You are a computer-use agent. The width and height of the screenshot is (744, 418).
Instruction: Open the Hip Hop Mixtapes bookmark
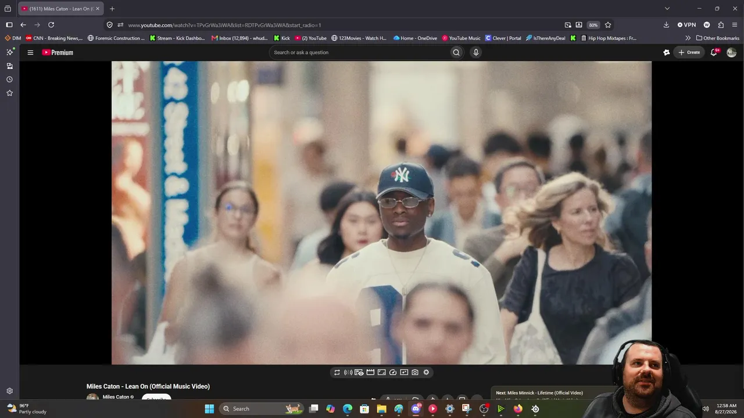(609, 38)
